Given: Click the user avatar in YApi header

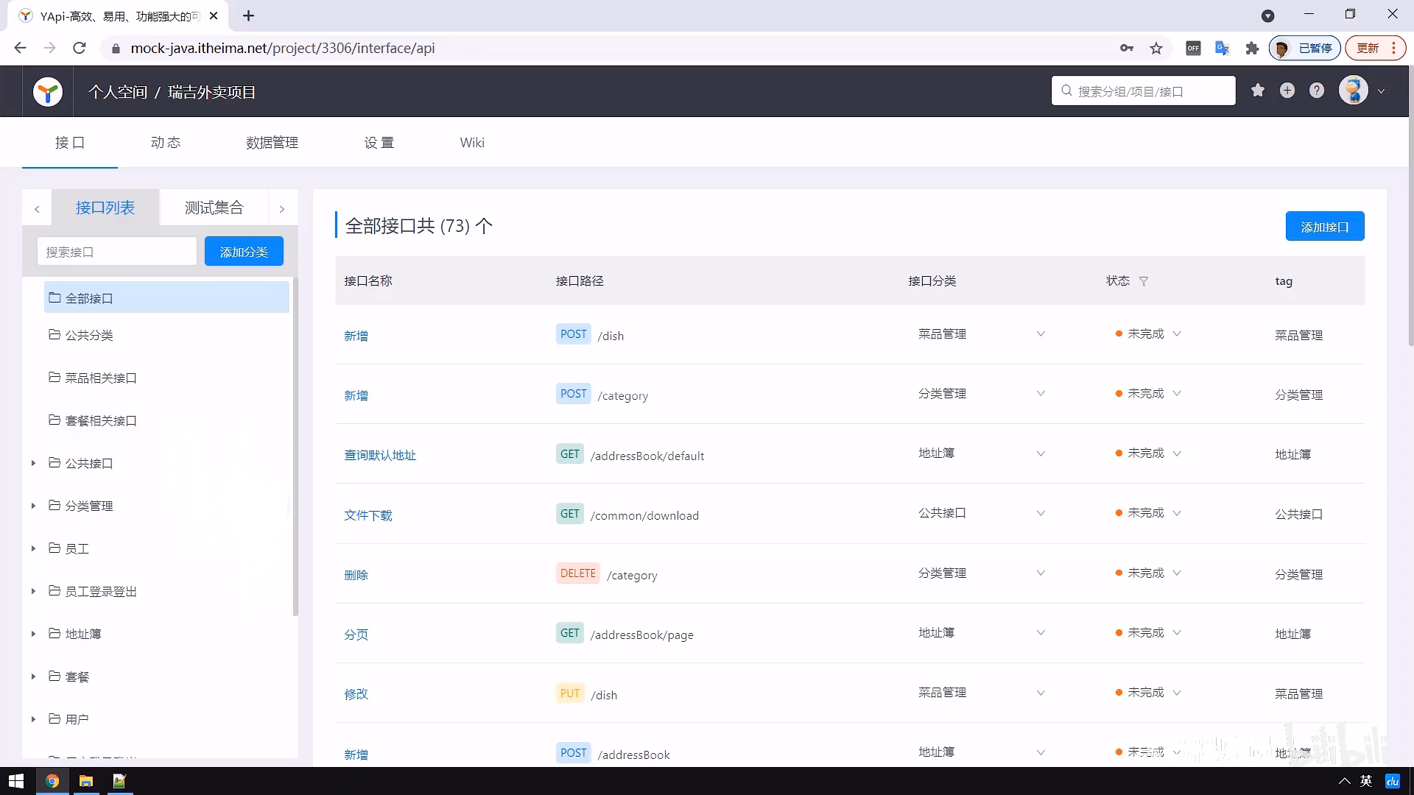Looking at the screenshot, I should point(1354,91).
